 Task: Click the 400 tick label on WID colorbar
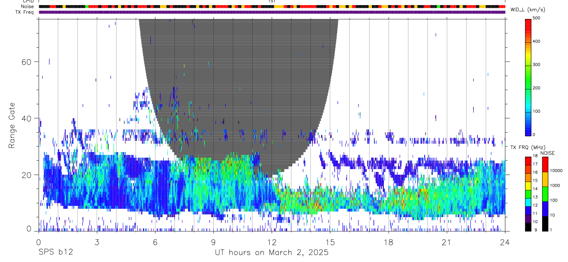click(x=537, y=41)
